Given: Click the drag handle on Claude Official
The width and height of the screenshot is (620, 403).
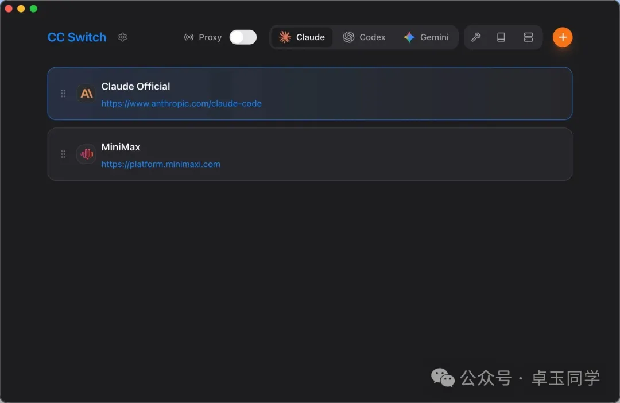Looking at the screenshot, I should [63, 94].
